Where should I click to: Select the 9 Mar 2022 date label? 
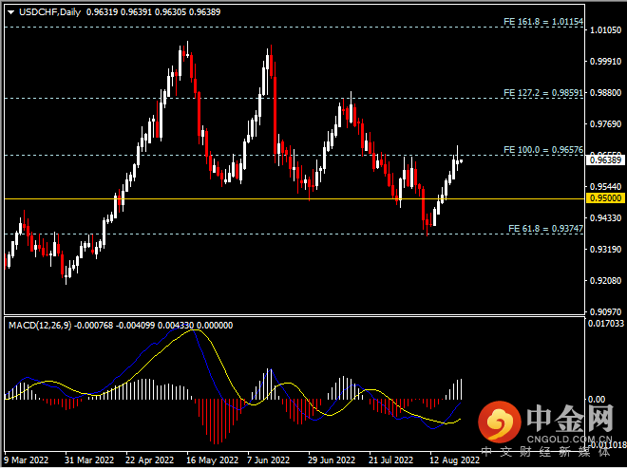click(27, 460)
